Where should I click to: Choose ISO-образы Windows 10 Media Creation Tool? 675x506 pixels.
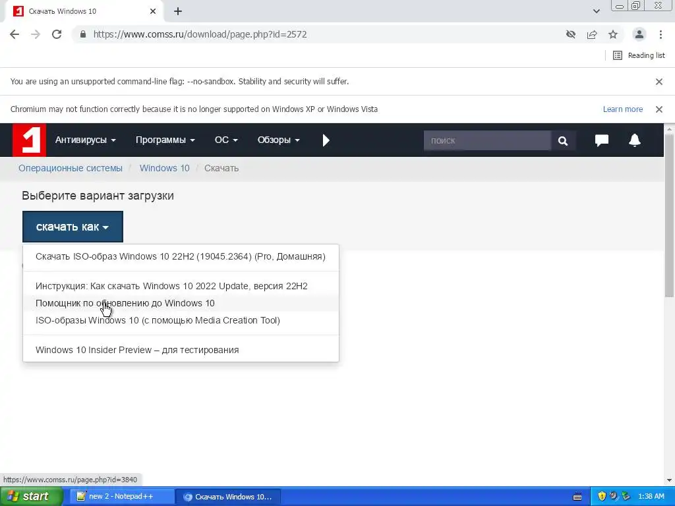(181, 321)
